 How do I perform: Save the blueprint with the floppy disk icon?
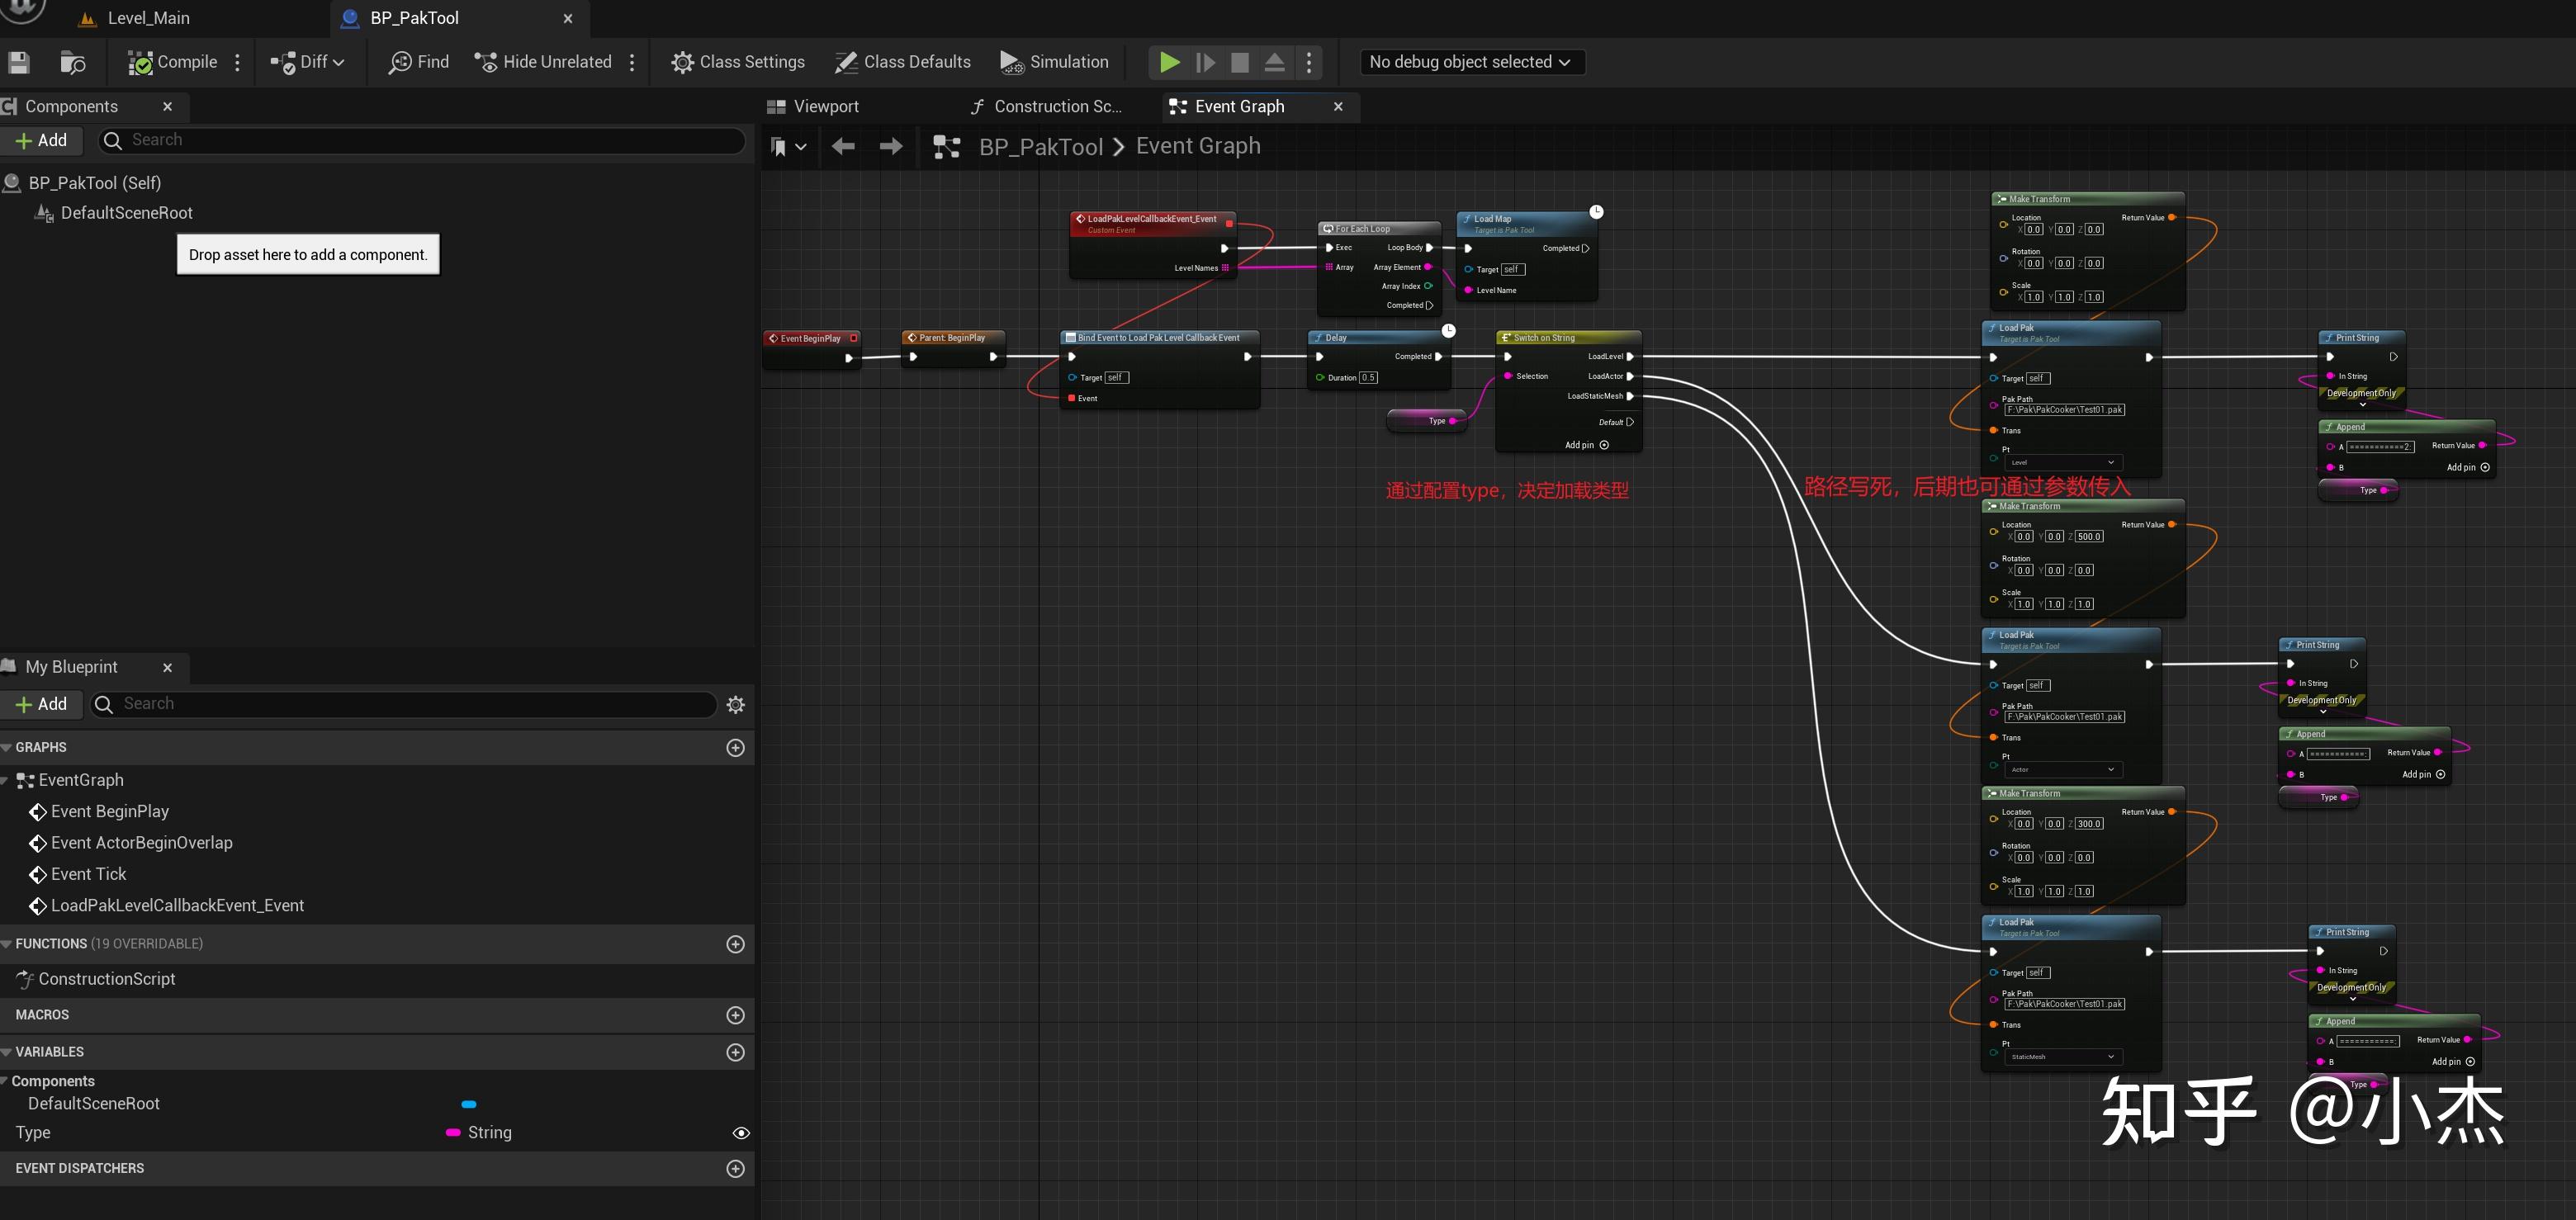pos(19,63)
